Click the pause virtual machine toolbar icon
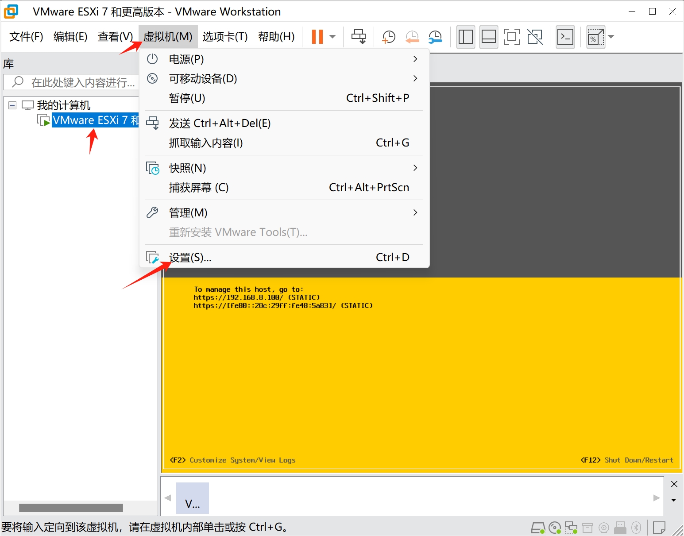Screen dimensions: 684x536 coord(317,37)
